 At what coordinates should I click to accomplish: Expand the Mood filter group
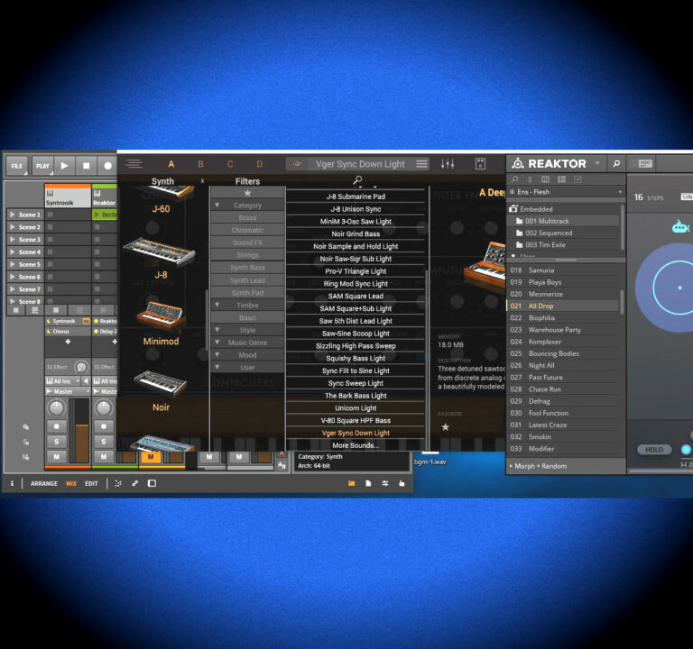pos(217,354)
